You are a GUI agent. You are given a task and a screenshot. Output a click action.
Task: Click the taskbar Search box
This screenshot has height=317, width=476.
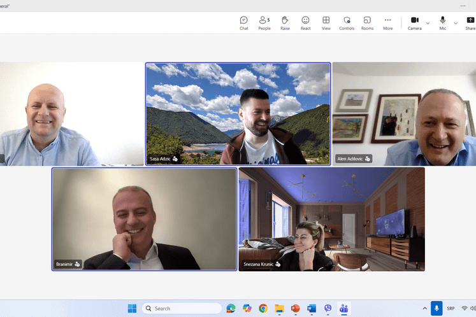point(182,308)
